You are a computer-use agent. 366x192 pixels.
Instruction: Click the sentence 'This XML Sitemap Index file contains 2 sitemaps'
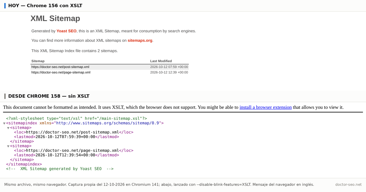tap(74, 51)
